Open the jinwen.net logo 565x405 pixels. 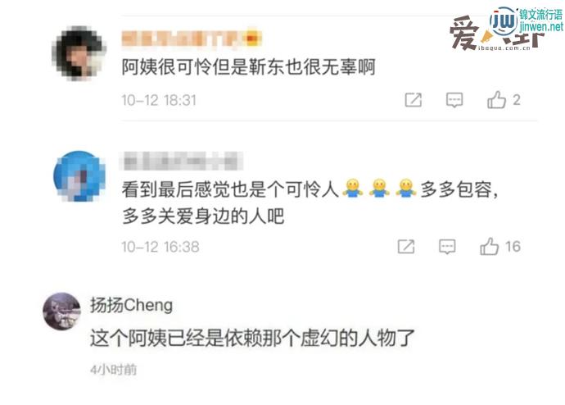[527, 21]
